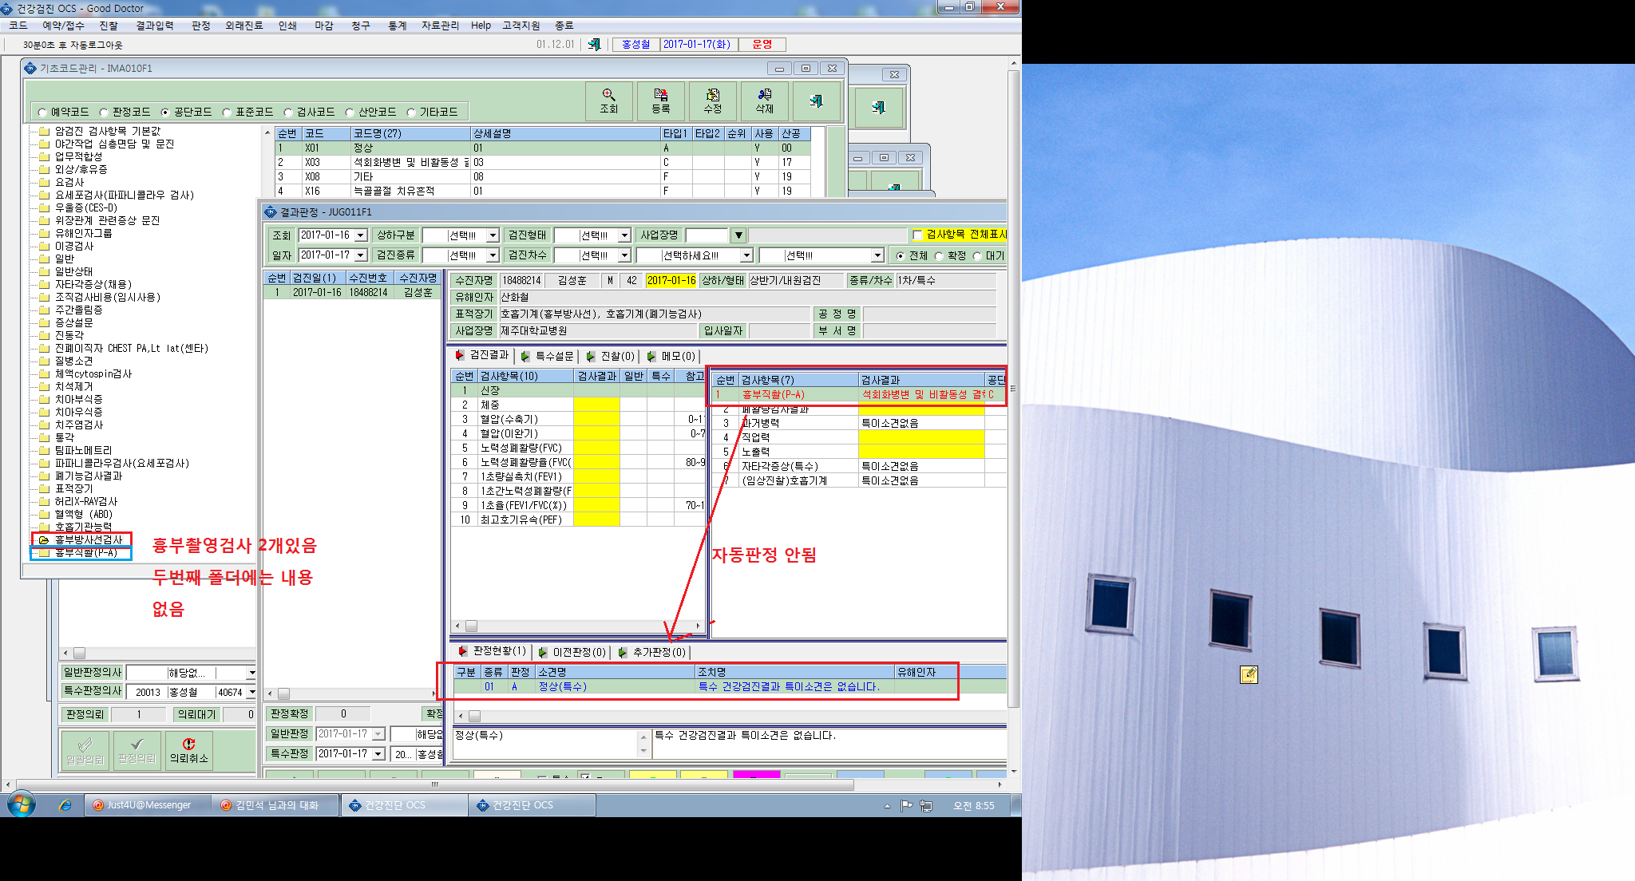
Task: Click the 등록 register toolbar icon
Action: (661, 101)
